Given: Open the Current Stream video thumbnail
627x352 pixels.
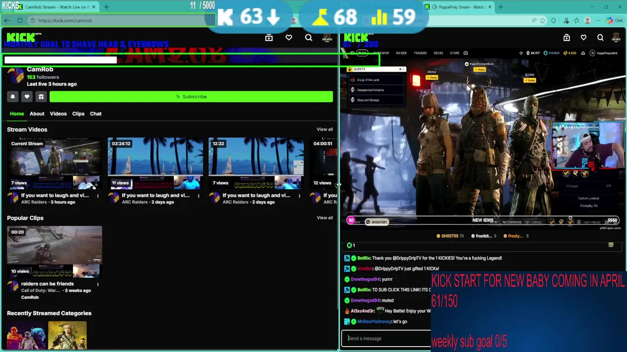Looking at the screenshot, I should click(54, 164).
